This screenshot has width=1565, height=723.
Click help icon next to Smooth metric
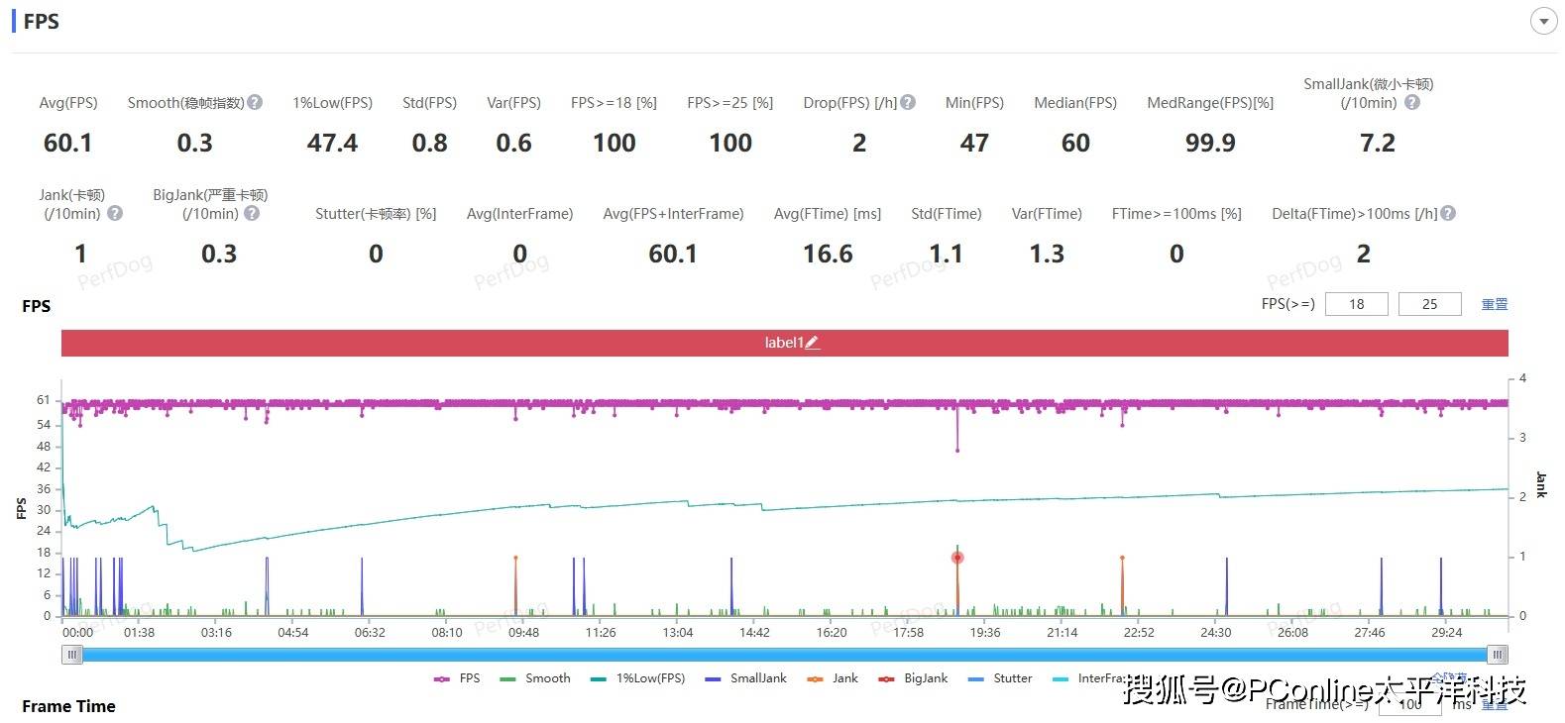[255, 103]
